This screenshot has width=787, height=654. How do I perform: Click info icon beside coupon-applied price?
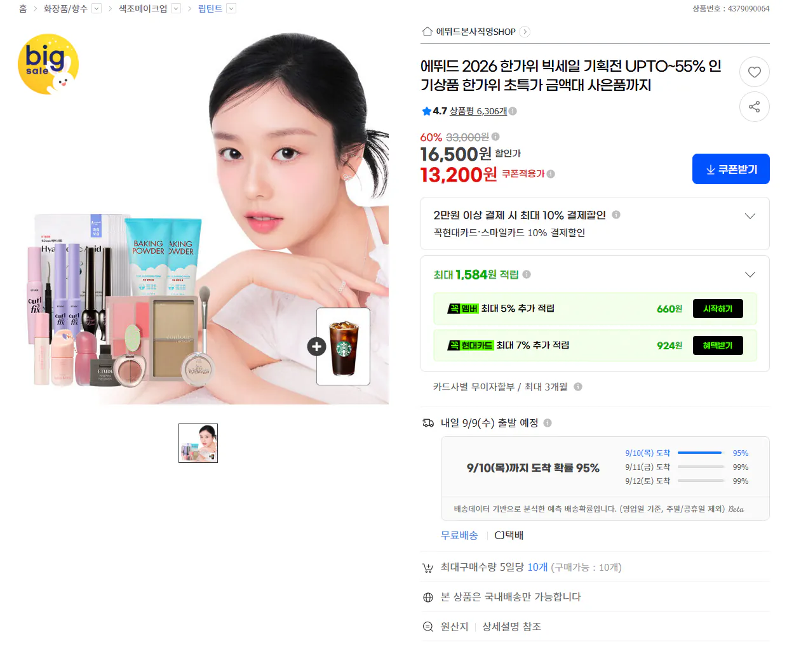tap(551, 174)
